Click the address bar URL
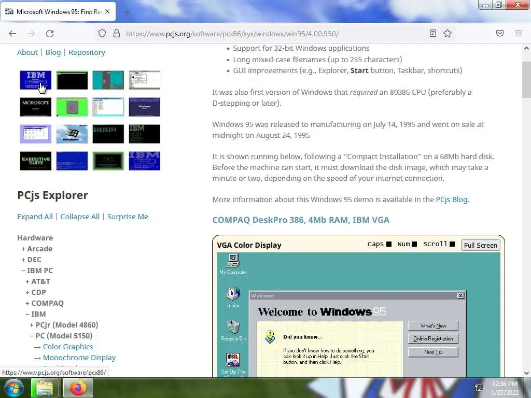The height and width of the screenshot is (398, 531). coord(232,34)
